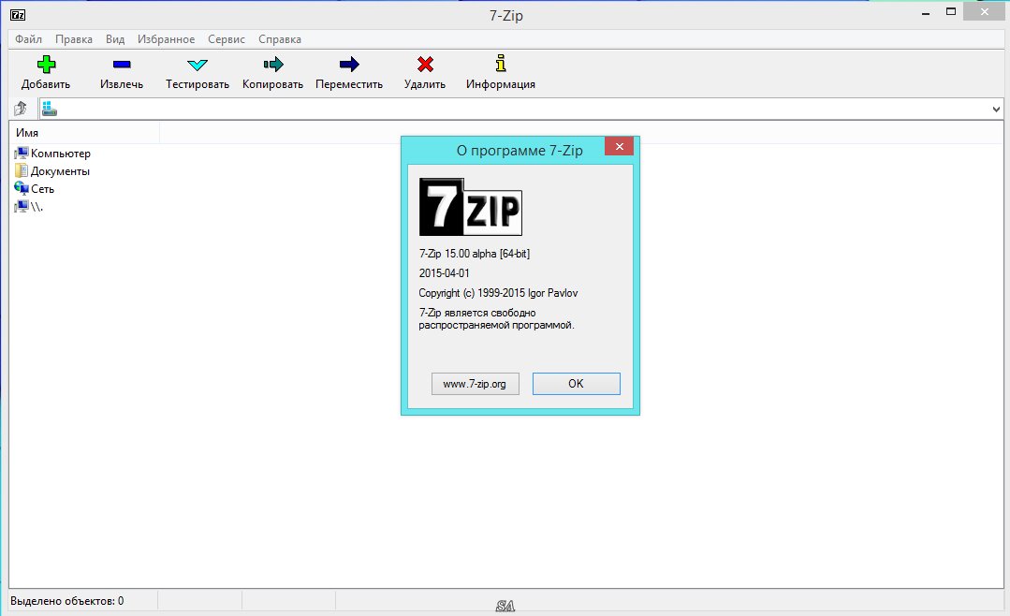This screenshot has width=1010, height=616.
Task: Click the Компьютер monitor icon
Action: 22,153
